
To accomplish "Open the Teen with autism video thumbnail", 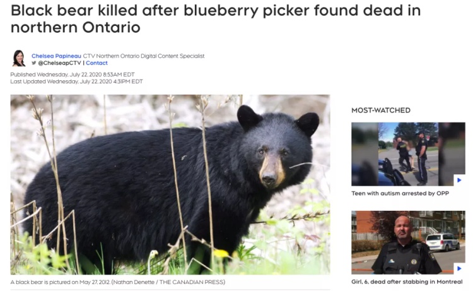I will [x=408, y=154].
